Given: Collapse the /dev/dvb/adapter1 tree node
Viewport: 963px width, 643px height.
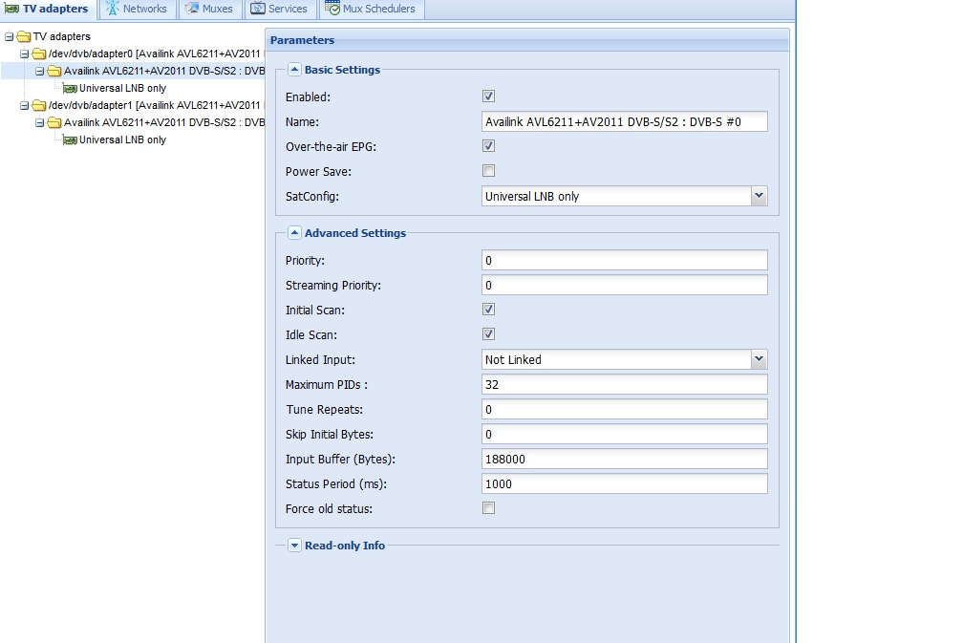Looking at the screenshot, I should pos(25,106).
